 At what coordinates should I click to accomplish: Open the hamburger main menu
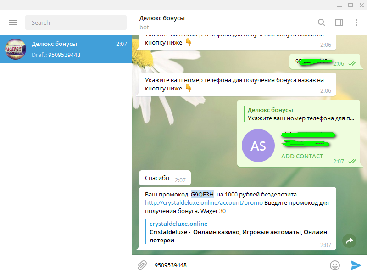[13, 22]
